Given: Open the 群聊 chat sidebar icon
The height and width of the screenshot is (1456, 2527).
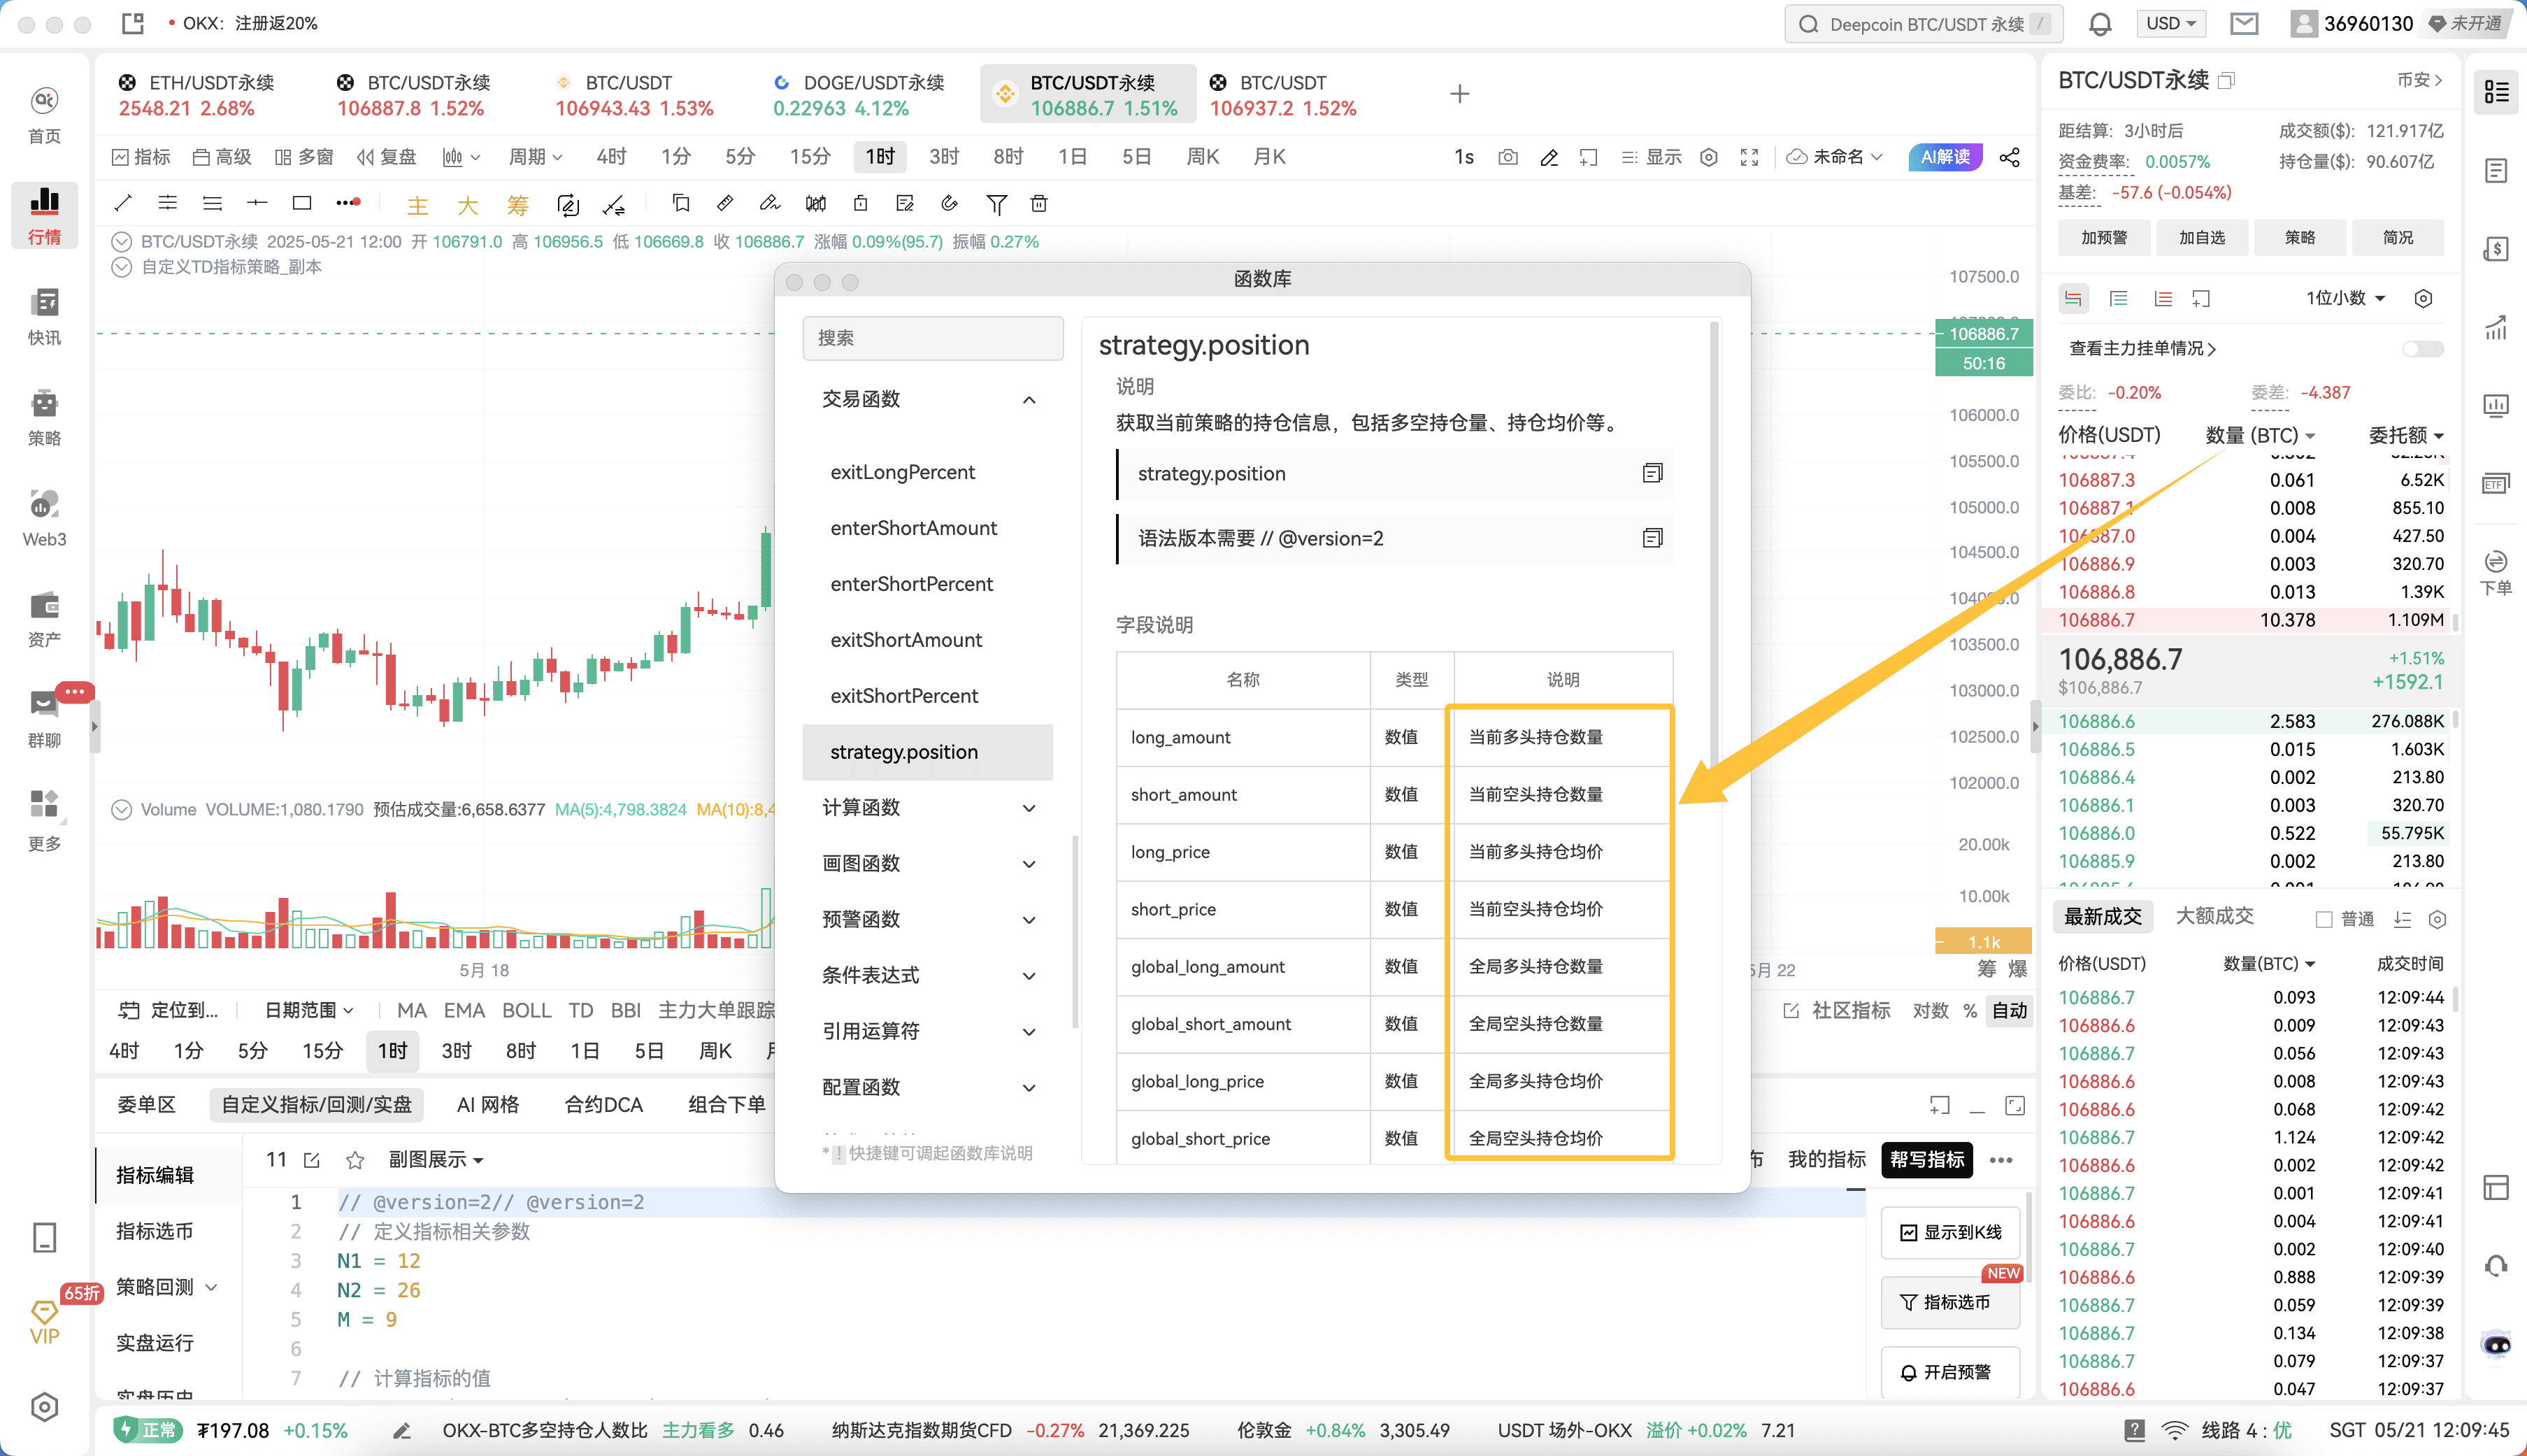Looking at the screenshot, I should pyautogui.click(x=44, y=705).
